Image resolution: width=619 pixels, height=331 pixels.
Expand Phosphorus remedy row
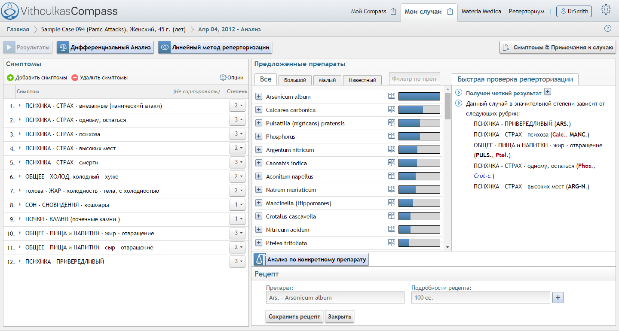coord(259,137)
